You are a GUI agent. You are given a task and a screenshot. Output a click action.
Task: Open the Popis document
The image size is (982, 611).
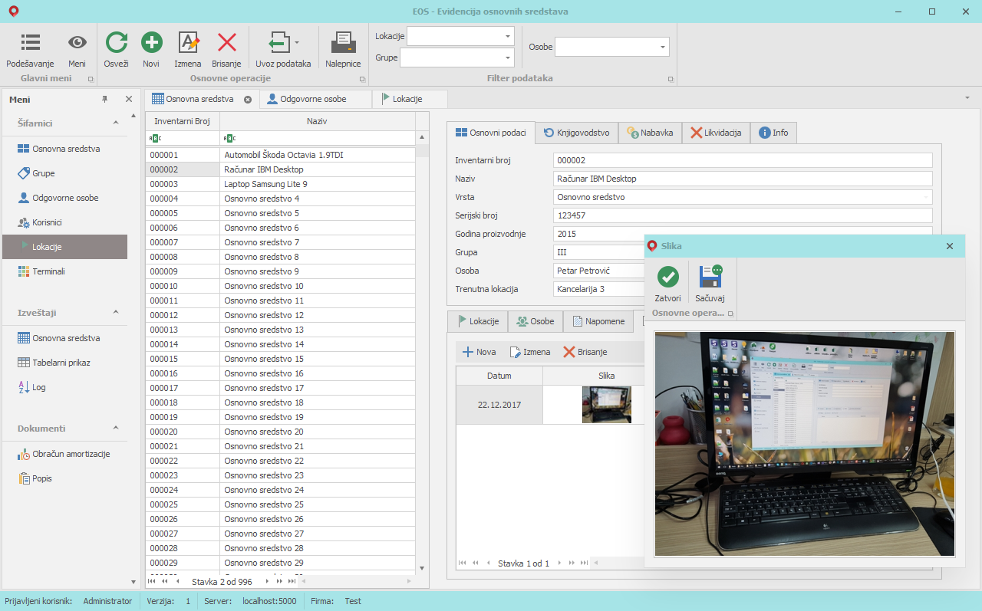[x=64, y=478]
